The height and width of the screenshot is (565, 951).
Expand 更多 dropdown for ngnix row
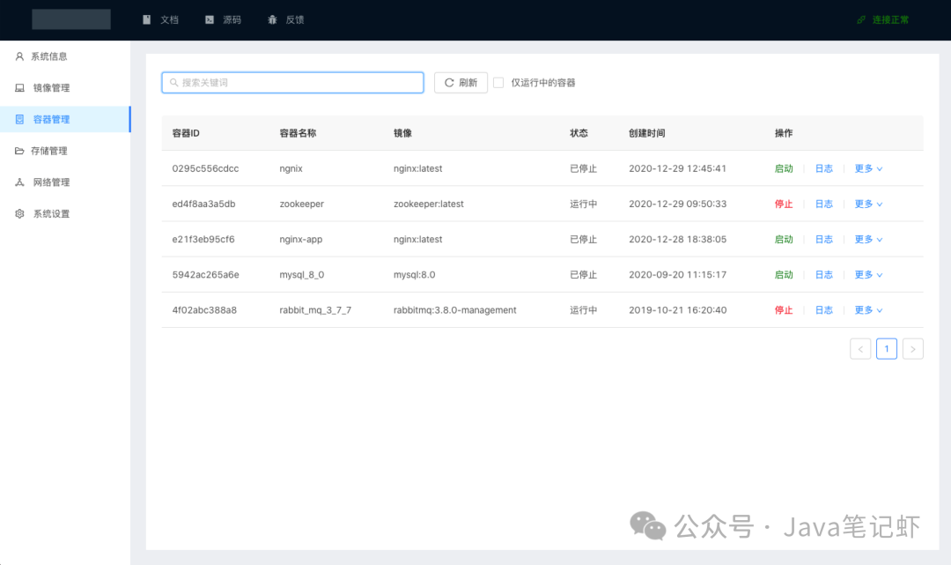[x=868, y=168]
